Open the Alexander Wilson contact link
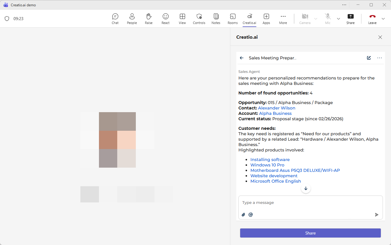 [x=276, y=108]
